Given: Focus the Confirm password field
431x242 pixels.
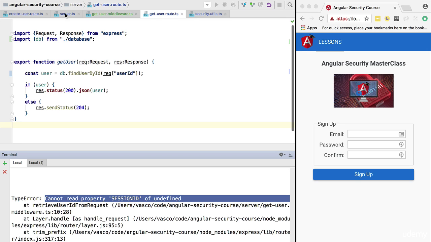Looking at the screenshot, I should [x=376, y=155].
